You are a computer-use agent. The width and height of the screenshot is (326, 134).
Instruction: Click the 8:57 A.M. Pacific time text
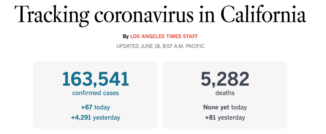pos(184,46)
